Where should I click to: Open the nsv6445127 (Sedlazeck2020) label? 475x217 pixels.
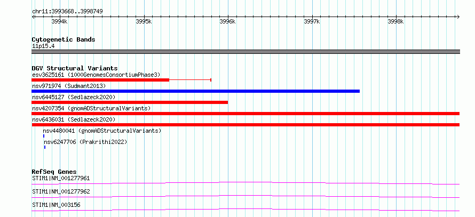pyautogui.click(x=74, y=97)
